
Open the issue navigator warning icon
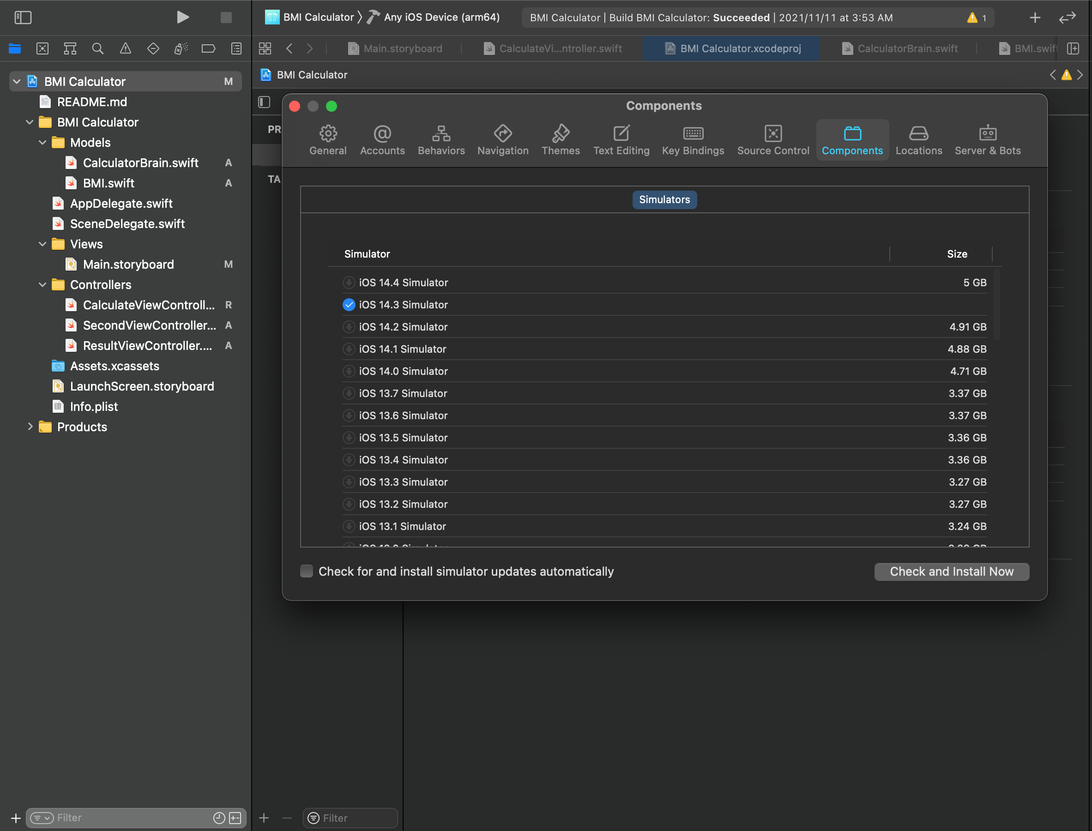pyautogui.click(x=125, y=48)
